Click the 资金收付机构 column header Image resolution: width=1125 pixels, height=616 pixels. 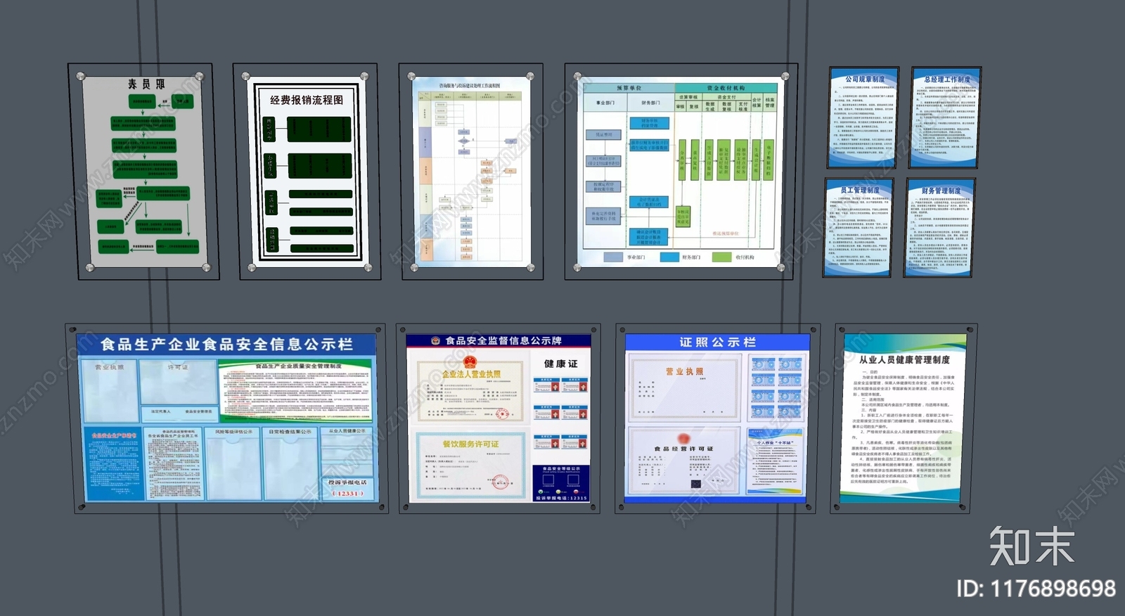(x=726, y=88)
